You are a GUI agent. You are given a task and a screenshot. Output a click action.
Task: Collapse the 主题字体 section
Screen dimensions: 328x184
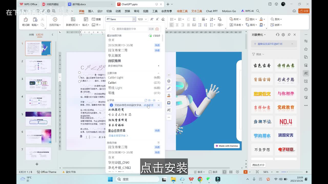158,73
